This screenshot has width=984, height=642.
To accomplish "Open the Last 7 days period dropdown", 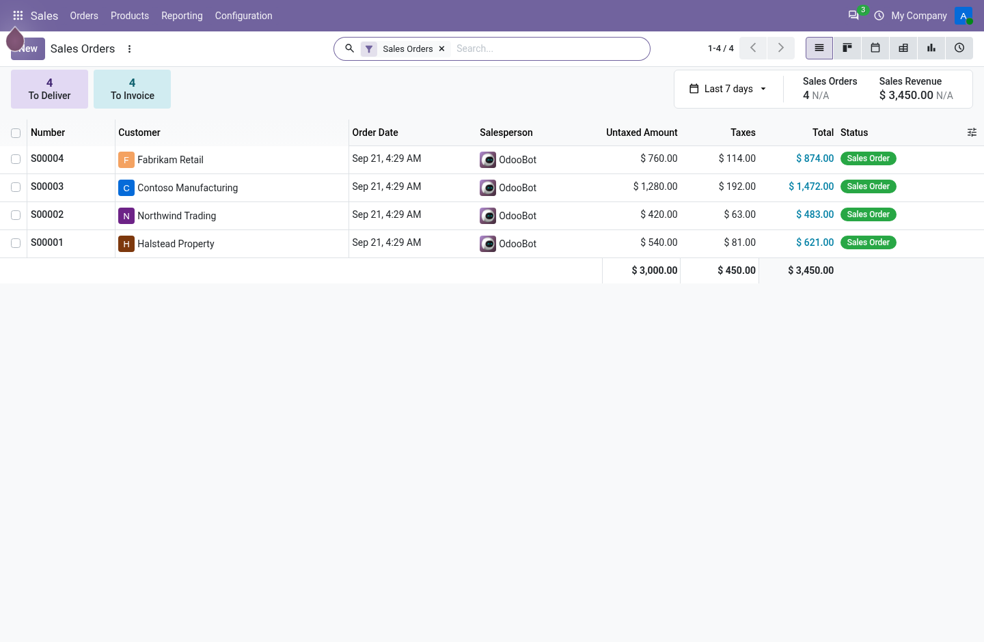I will click(x=728, y=89).
